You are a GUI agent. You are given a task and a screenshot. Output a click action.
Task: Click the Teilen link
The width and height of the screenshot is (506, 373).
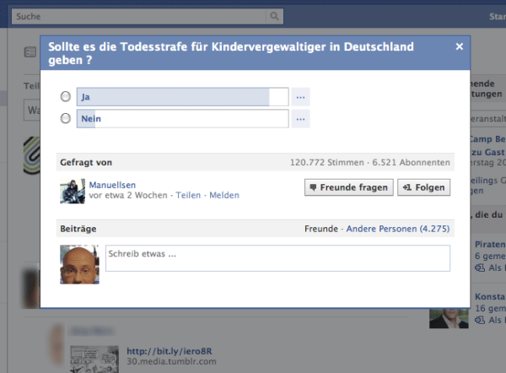[188, 196]
